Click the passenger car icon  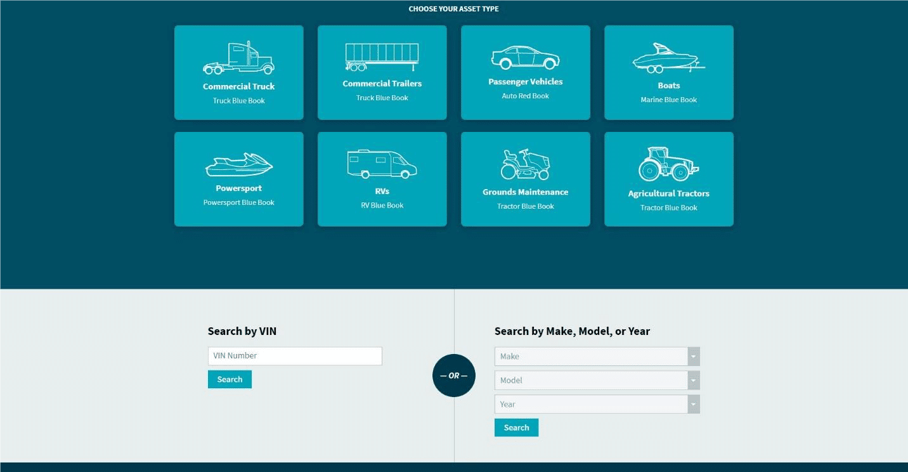point(525,57)
